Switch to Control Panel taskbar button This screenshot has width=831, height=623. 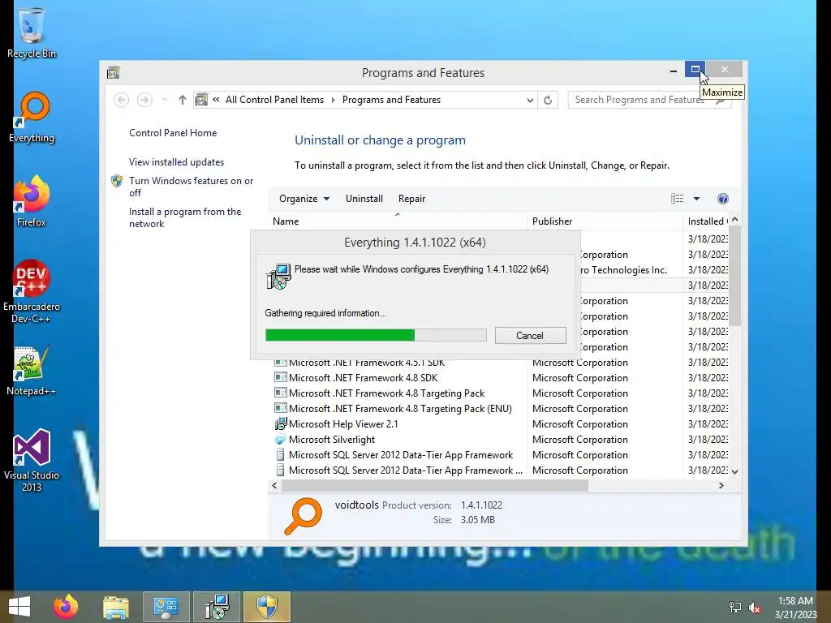tap(166, 607)
